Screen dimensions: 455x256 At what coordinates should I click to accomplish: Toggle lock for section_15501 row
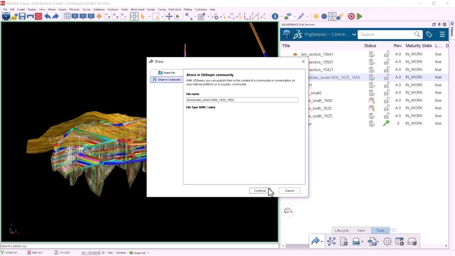click(387, 62)
